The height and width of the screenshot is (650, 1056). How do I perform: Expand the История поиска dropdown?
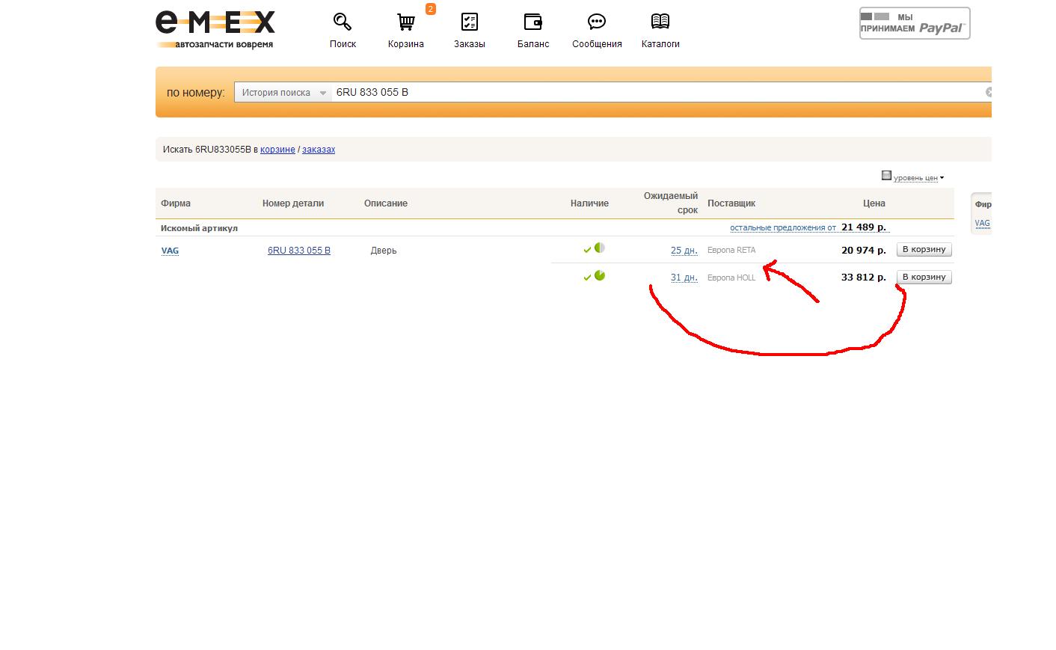pos(283,93)
